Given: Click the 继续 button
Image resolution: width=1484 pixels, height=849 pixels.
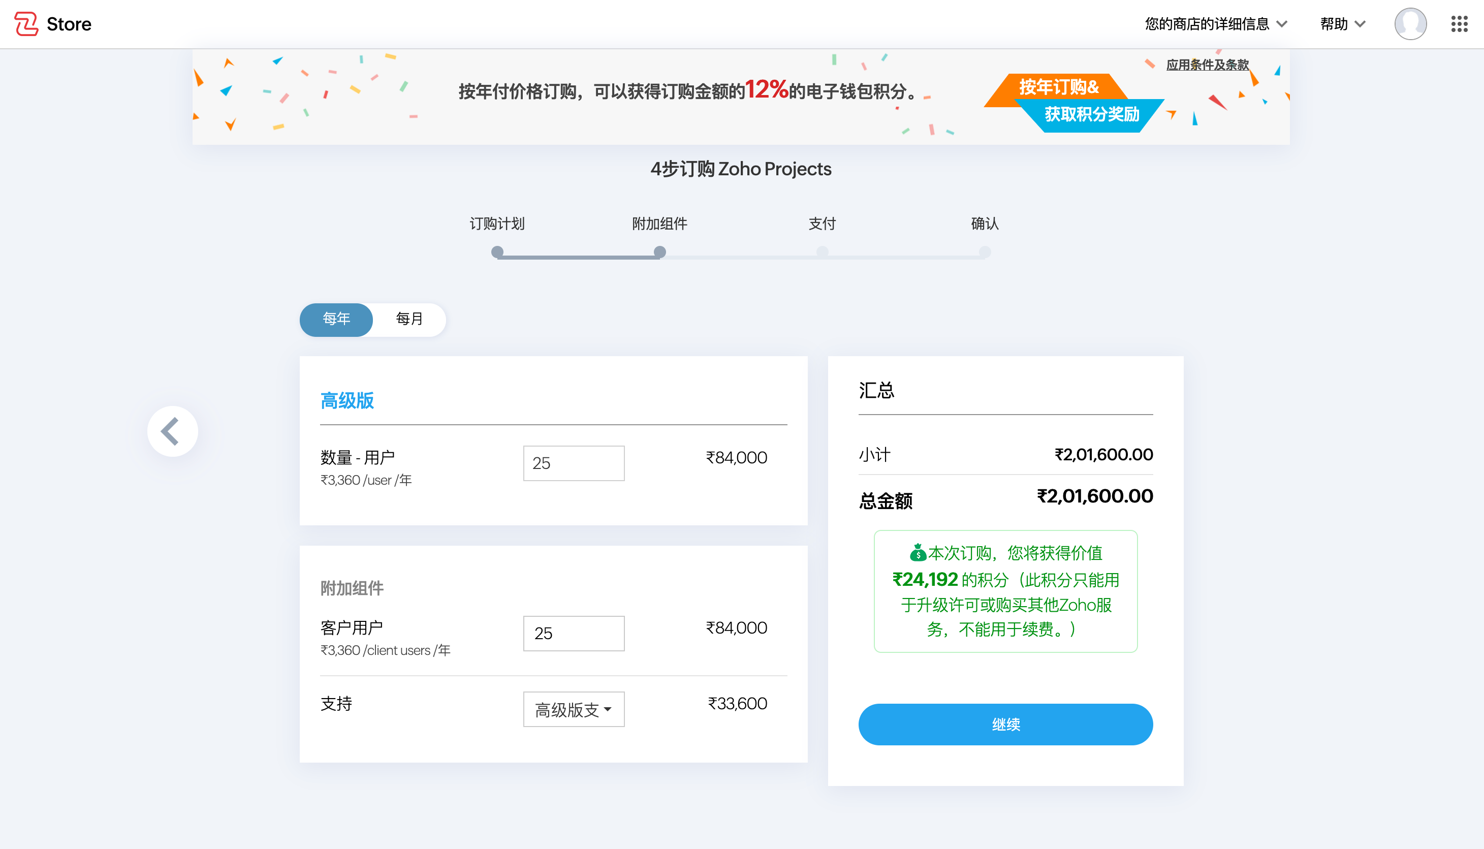Looking at the screenshot, I should [x=1005, y=724].
